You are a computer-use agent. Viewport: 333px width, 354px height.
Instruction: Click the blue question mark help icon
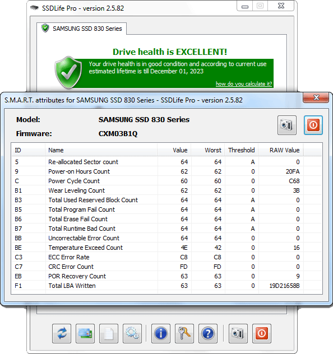[208, 333]
